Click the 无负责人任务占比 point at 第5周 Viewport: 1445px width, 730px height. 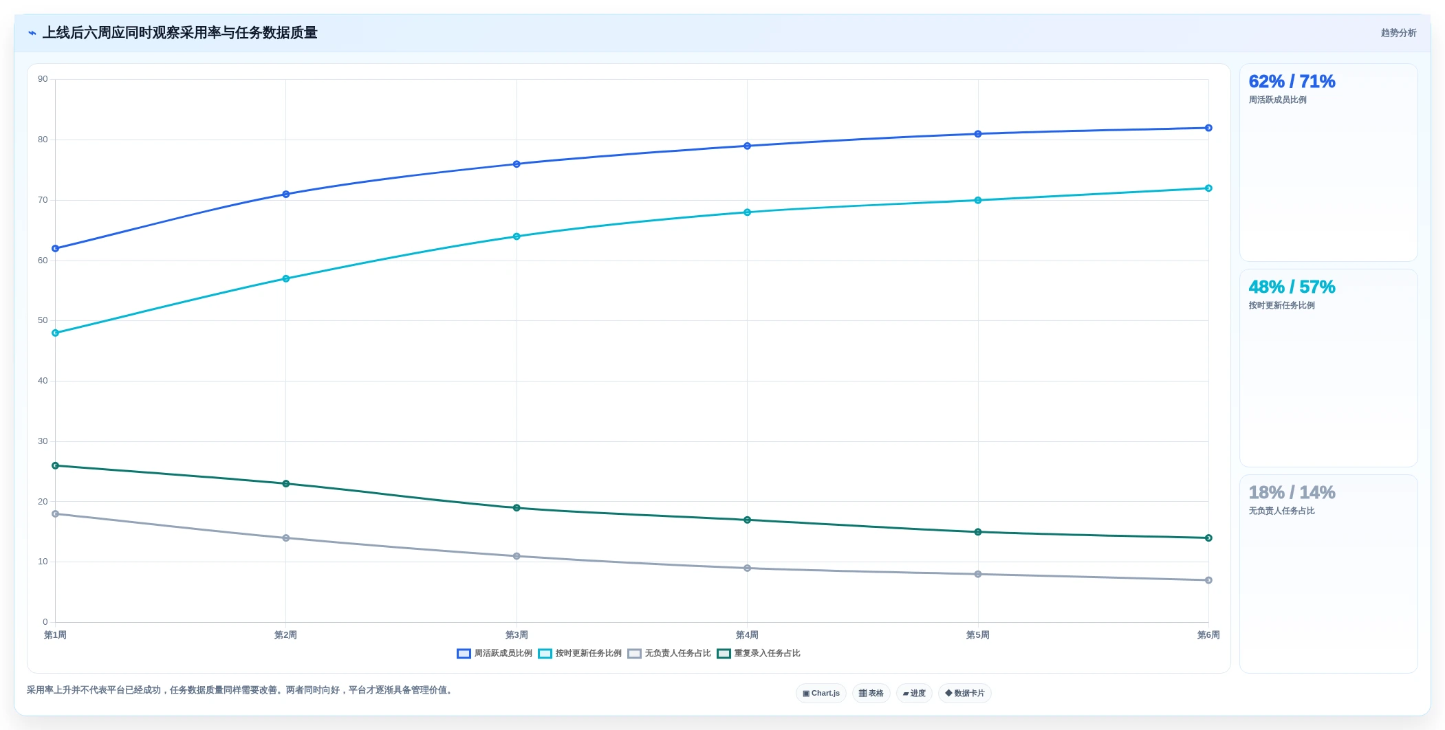click(x=978, y=574)
